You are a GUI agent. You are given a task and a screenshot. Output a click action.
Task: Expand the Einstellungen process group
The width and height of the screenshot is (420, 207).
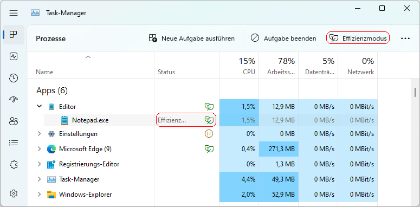coord(40,133)
